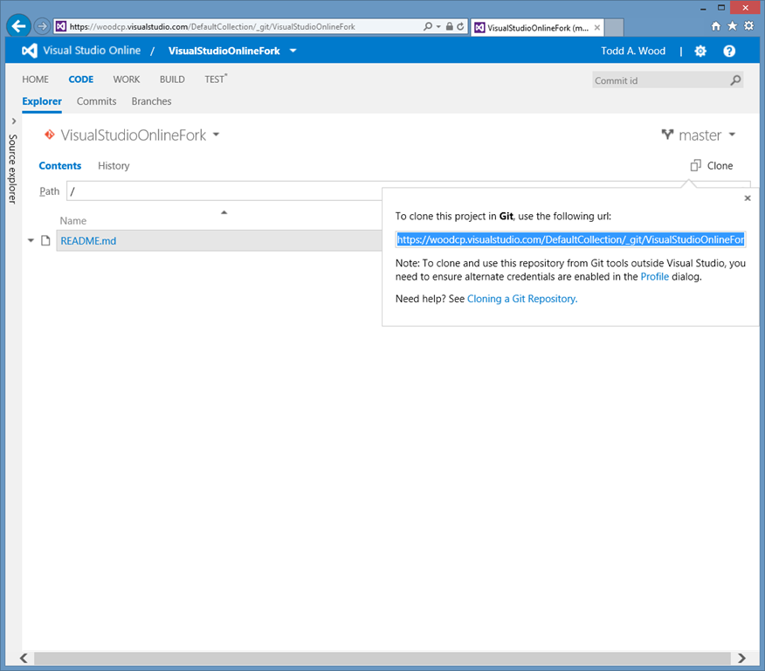Open the project name dropdown in header
Screen dimensions: 765x671
[x=293, y=51]
